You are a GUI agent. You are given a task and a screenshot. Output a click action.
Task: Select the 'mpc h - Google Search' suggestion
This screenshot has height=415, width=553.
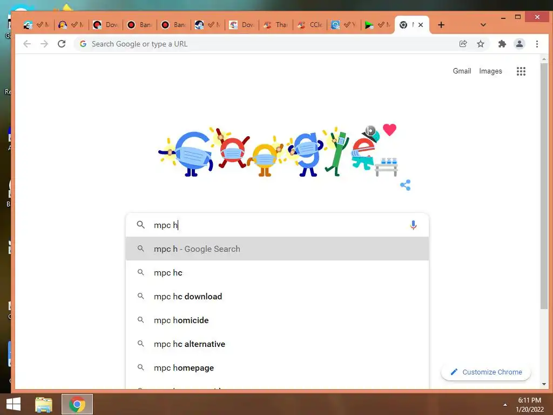[277, 249]
